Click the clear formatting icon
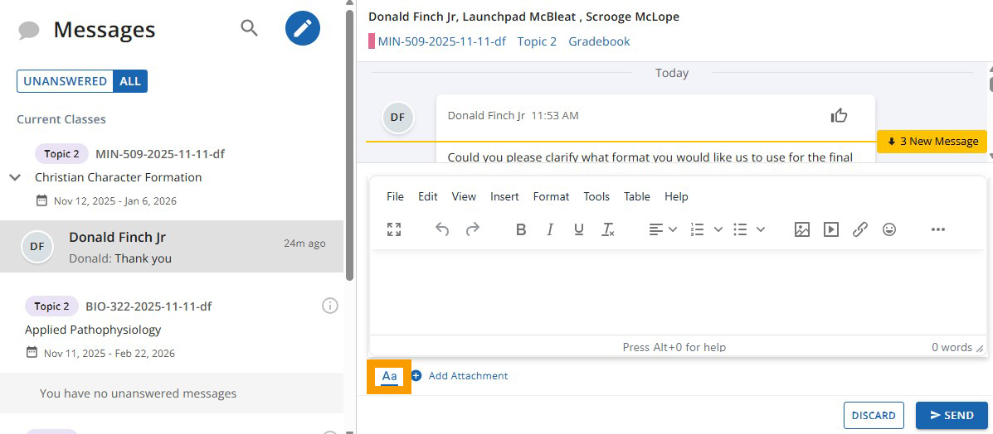993x434 pixels. click(608, 229)
